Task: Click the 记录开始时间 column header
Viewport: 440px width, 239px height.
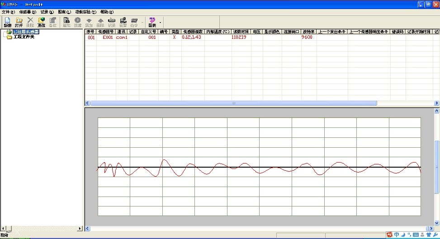Action: [419, 32]
